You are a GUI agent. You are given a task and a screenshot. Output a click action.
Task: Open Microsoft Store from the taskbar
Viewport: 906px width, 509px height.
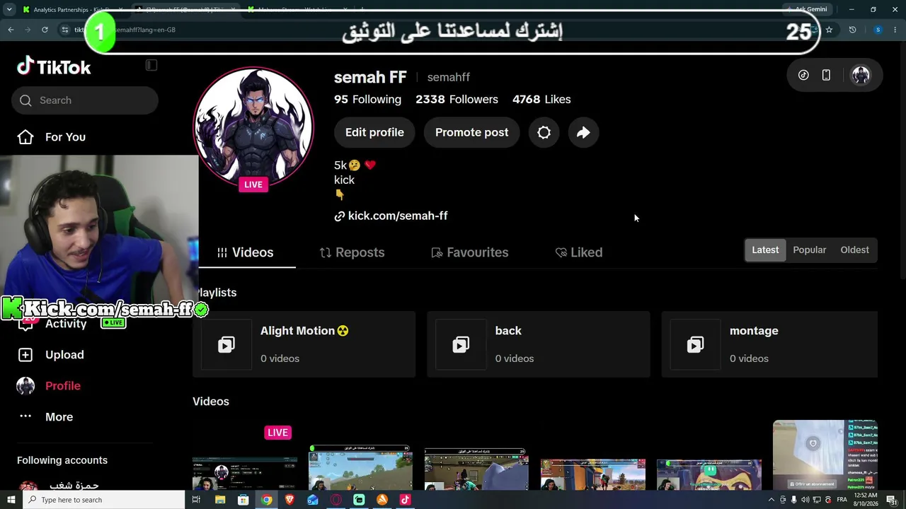[243, 500]
